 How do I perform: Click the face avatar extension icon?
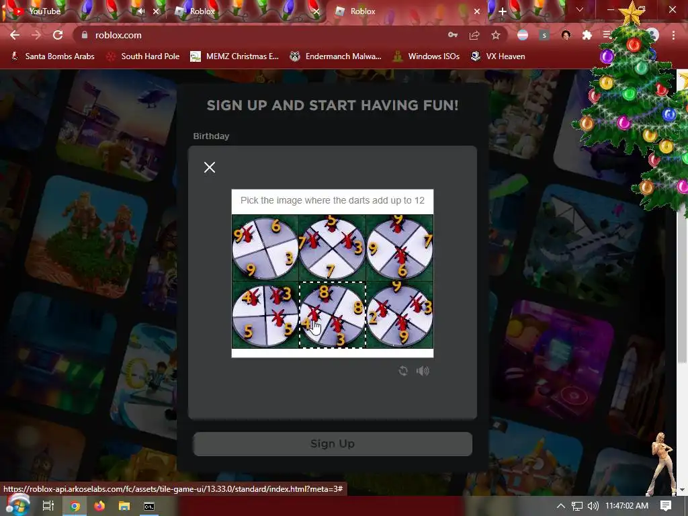[x=566, y=35]
